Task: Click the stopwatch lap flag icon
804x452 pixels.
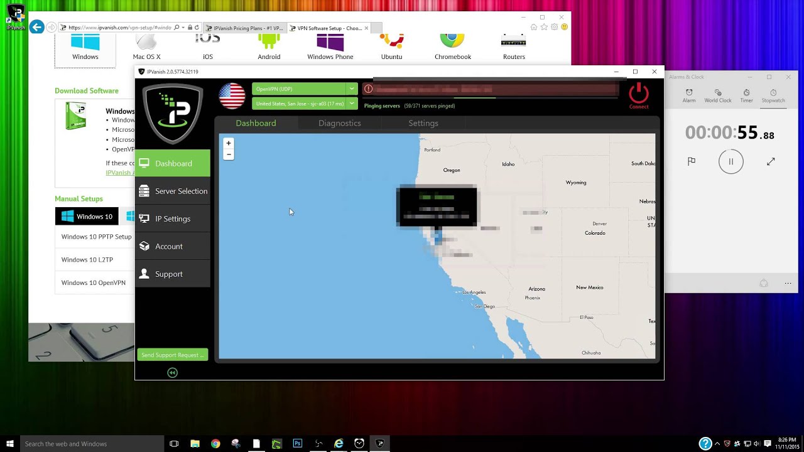Action: tap(692, 161)
